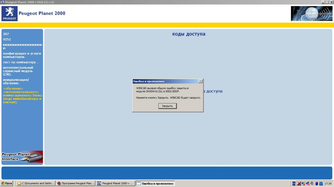Open the Пуск start menu
The image size is (334, 187).
coord(7,183)
